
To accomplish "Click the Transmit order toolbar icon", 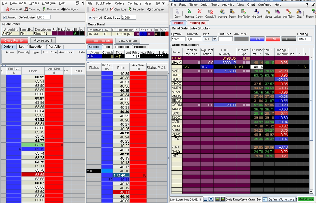I will click(x=189, y=13).
